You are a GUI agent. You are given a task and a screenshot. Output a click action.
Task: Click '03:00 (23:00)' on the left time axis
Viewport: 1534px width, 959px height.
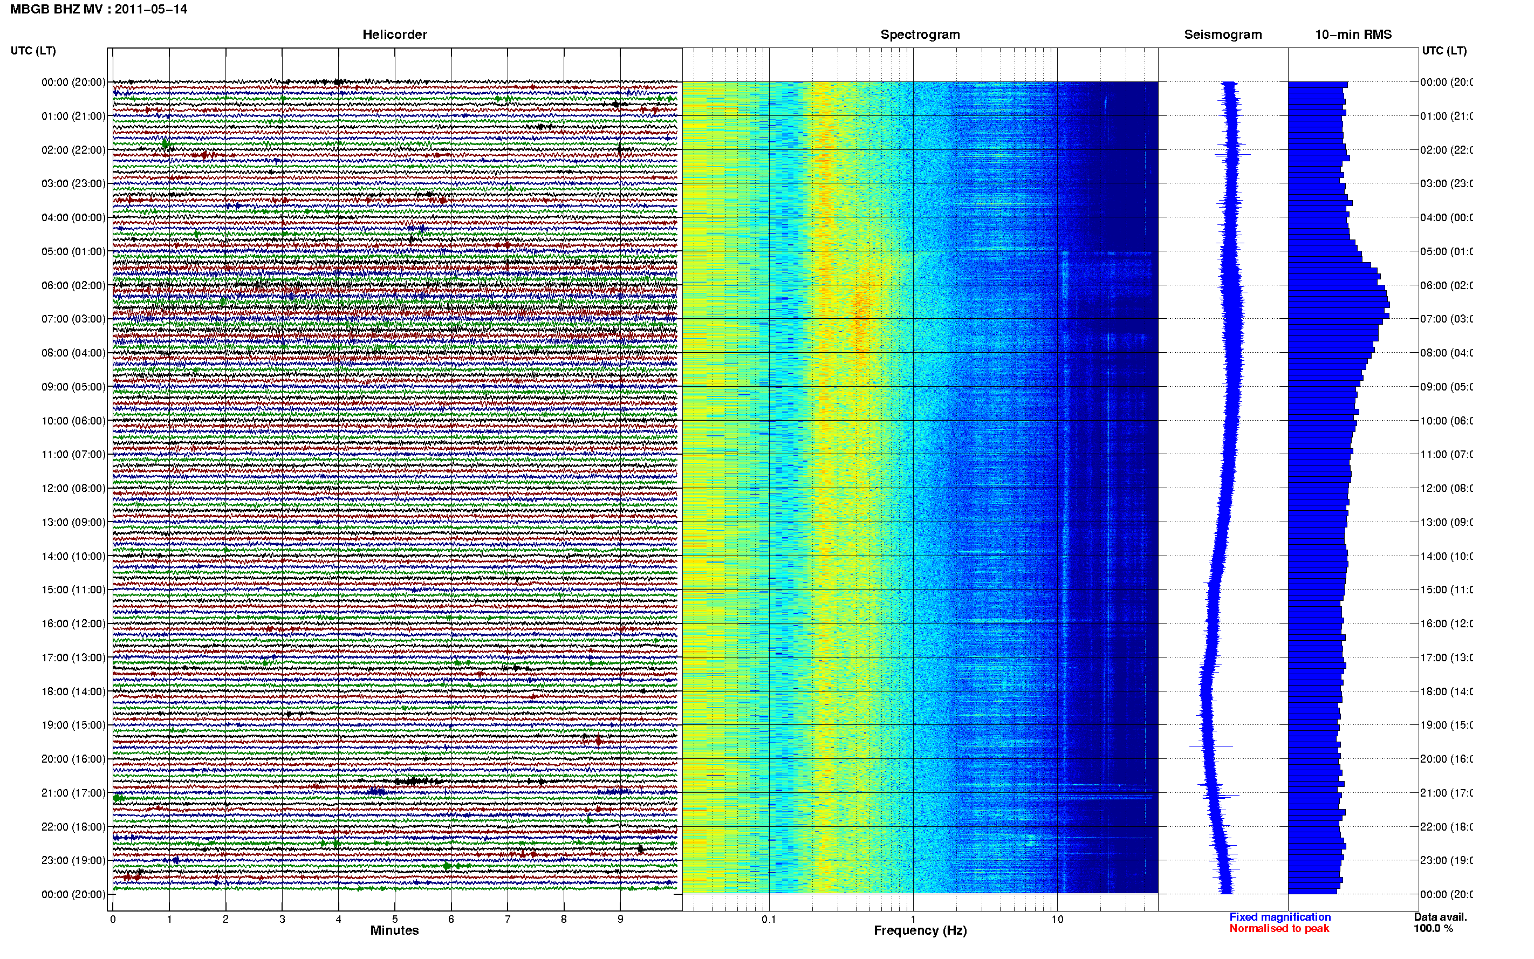point(73,184)
